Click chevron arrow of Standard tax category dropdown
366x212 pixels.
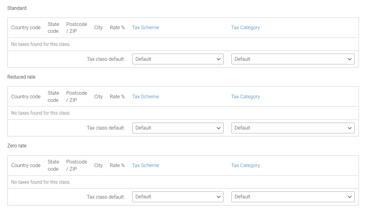coord(350,59)
